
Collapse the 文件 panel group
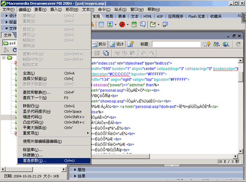(6, 29)
